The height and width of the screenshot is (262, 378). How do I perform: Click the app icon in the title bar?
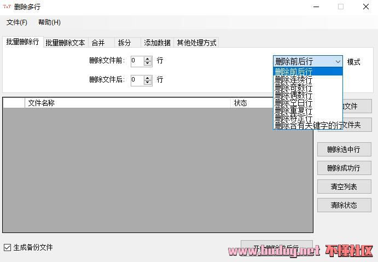(x=7, y=7)
